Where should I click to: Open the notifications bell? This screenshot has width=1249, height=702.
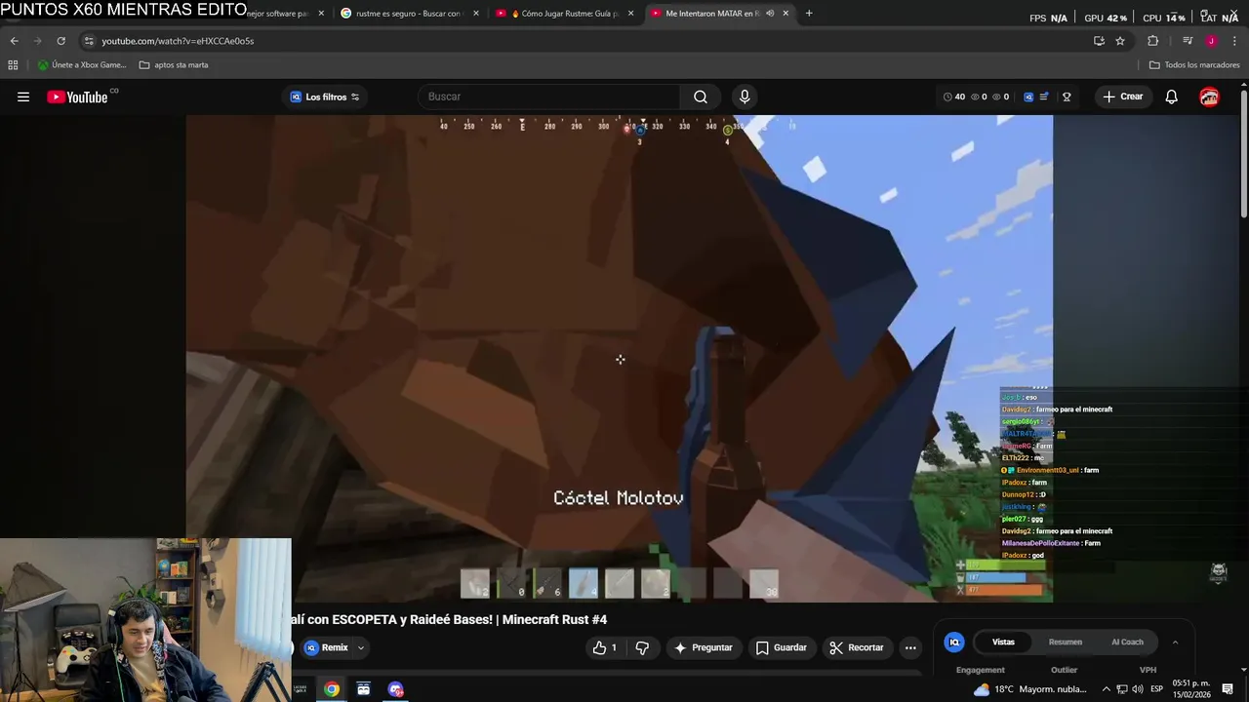coord(1172,97)
